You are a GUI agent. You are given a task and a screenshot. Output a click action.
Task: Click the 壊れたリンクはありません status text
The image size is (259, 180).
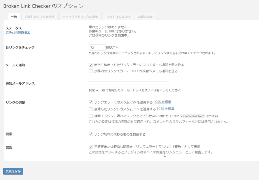109,27
